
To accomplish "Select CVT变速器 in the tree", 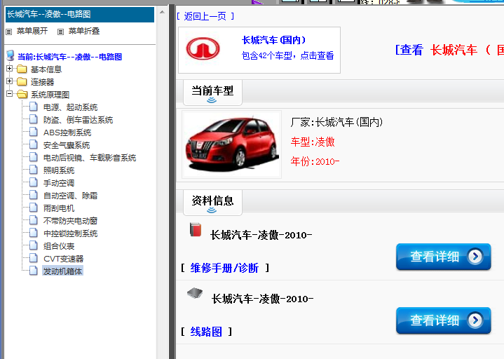I will [63, 259].
